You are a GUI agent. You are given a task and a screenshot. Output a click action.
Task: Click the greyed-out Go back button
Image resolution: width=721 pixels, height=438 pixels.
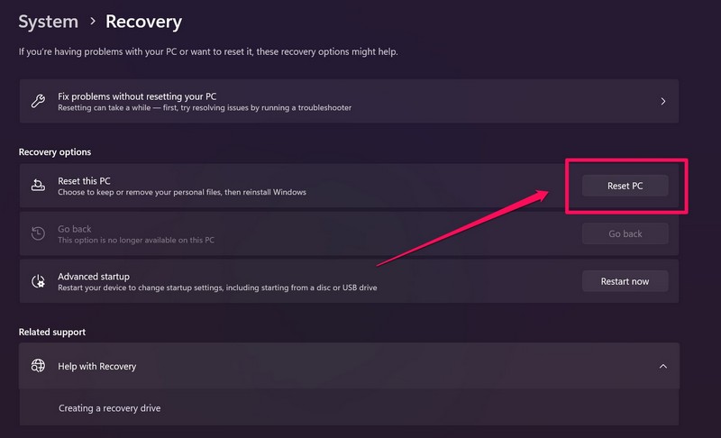click(625, 234)
